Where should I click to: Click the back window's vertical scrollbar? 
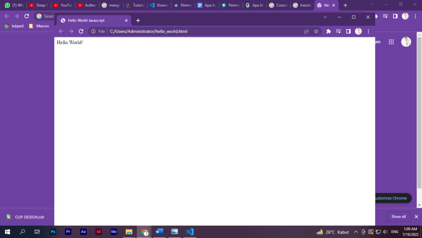click(x=419, y=113)
